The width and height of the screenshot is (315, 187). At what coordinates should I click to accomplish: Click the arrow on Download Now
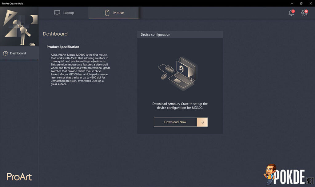click(x=202, y=122)
